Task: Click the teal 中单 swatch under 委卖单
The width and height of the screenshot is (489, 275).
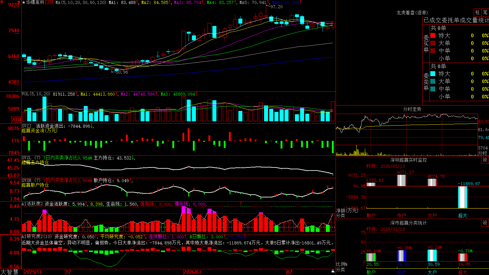Action: point(433,89)
